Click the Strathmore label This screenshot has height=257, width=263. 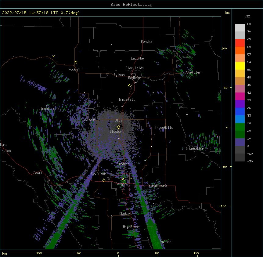tap(157, 186)
